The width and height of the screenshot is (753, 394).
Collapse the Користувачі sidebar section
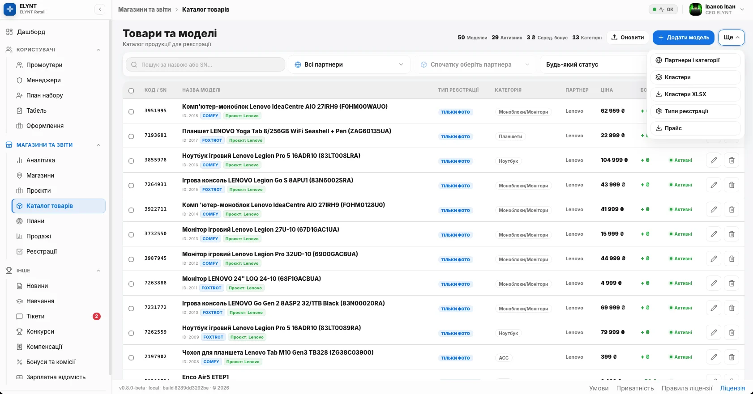click(98, 50)
